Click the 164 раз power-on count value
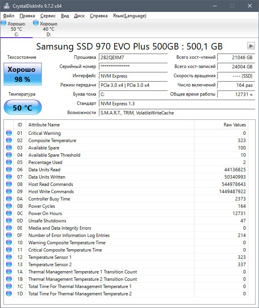The height and width of the screenshot is (308, 259). tap(236, 85)
